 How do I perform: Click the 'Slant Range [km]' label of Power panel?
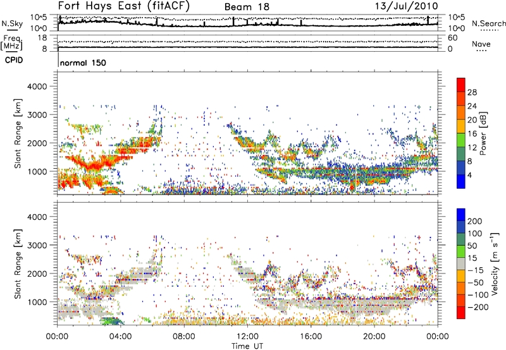tap(18, 133)
